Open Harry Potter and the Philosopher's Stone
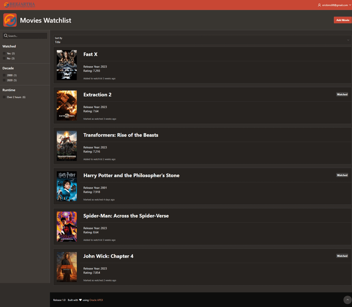Image resolution: width=352 pixels, height=307 pixels. coord(131,176)
